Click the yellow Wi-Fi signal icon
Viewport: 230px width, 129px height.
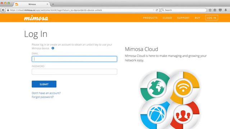(x=183, y=88)
